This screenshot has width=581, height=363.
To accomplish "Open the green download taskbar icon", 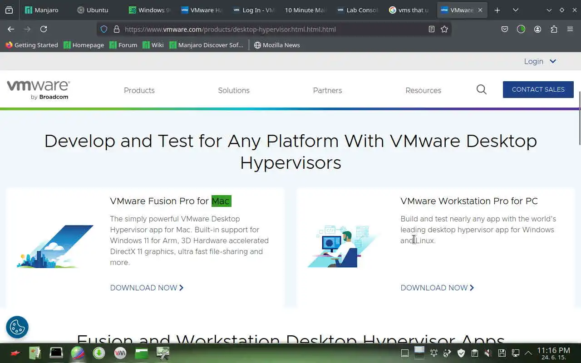I will pos(99,353).
